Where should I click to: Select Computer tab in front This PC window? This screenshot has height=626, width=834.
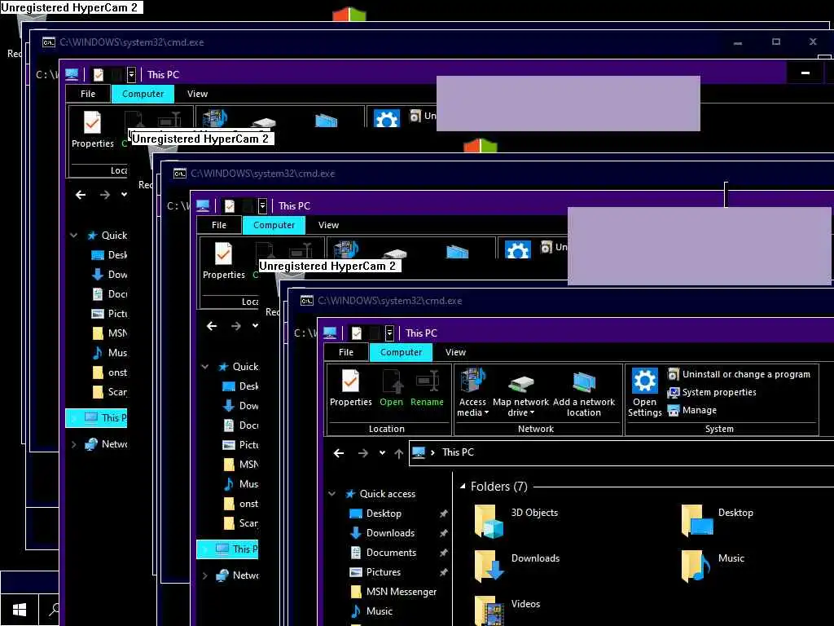tap(401, 352)
